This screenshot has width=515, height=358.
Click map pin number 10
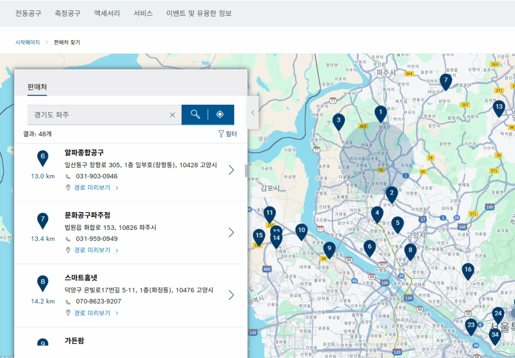point(301,232)
